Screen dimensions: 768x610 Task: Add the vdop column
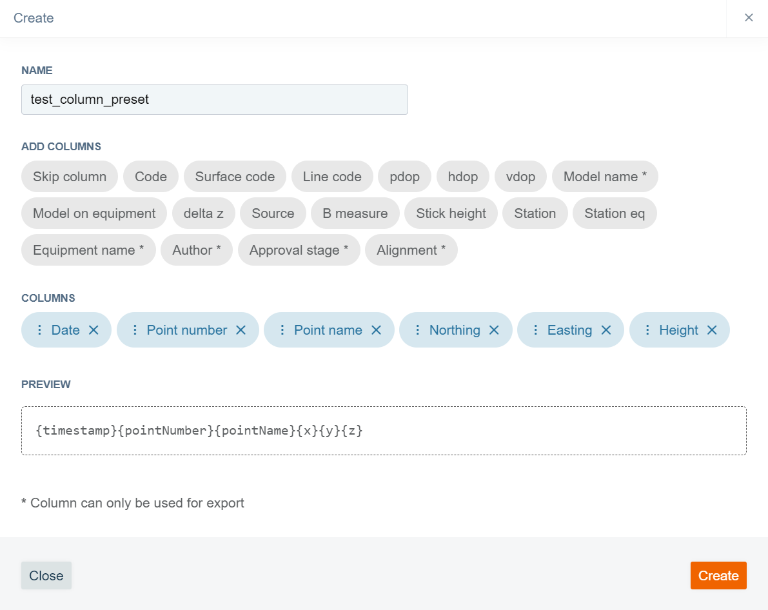click(520, 177)
